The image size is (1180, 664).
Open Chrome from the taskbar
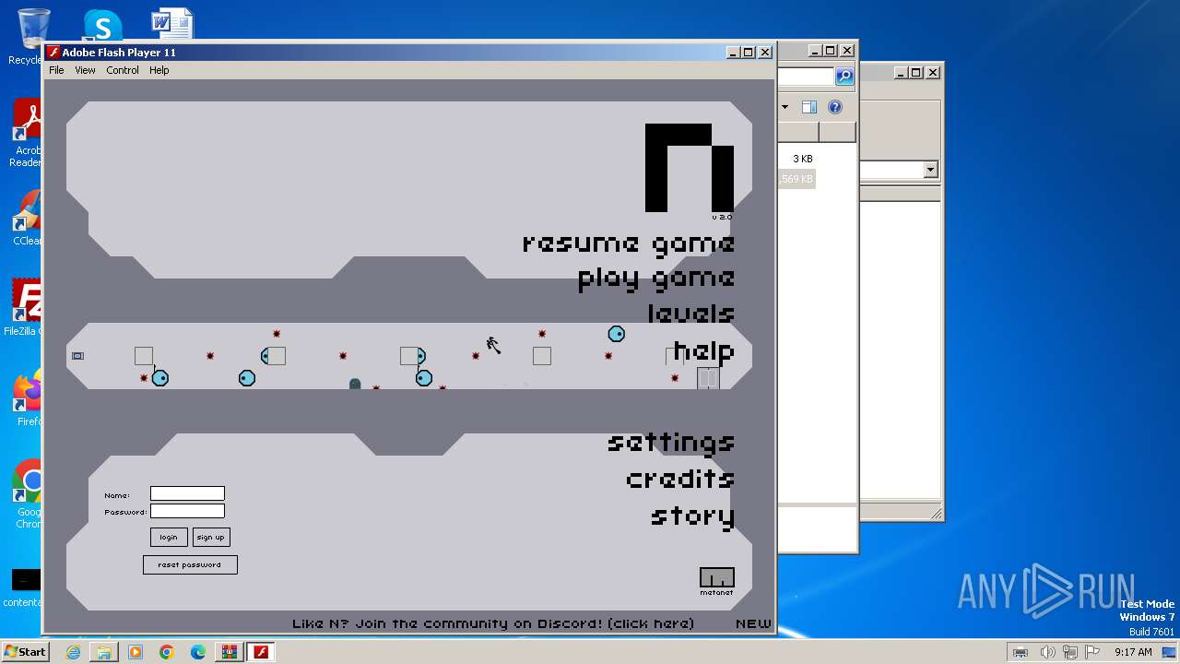click(x=167, y=652)
